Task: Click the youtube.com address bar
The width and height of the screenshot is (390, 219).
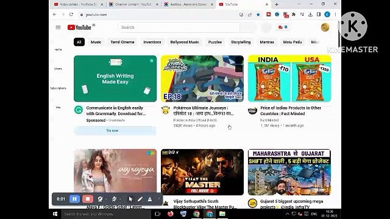Action: pos(159,15)
